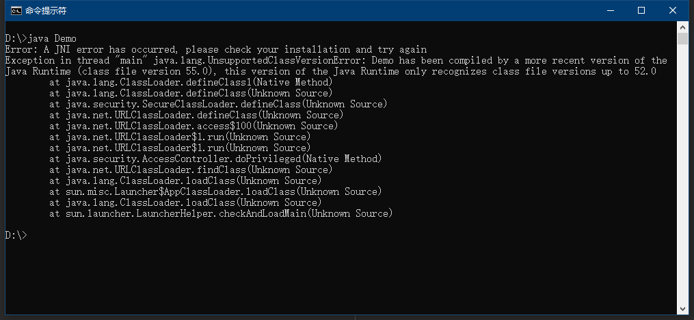This screenshot has width=694, height=320.
Task: Click the URLClassLoader.access$100 stack line
Action: point(193,126)
